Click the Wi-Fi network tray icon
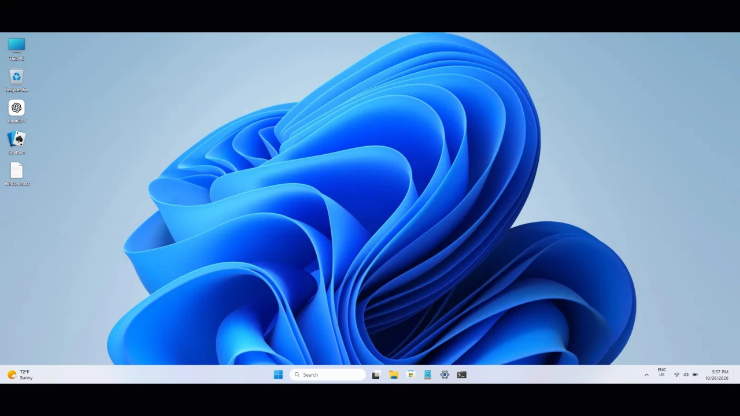This screenshot has height=416, width=740. tap(676, 374)
